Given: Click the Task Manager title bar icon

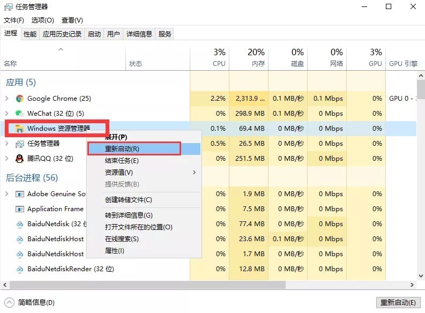Looking at the screenshot, I should tap(8, 7).
